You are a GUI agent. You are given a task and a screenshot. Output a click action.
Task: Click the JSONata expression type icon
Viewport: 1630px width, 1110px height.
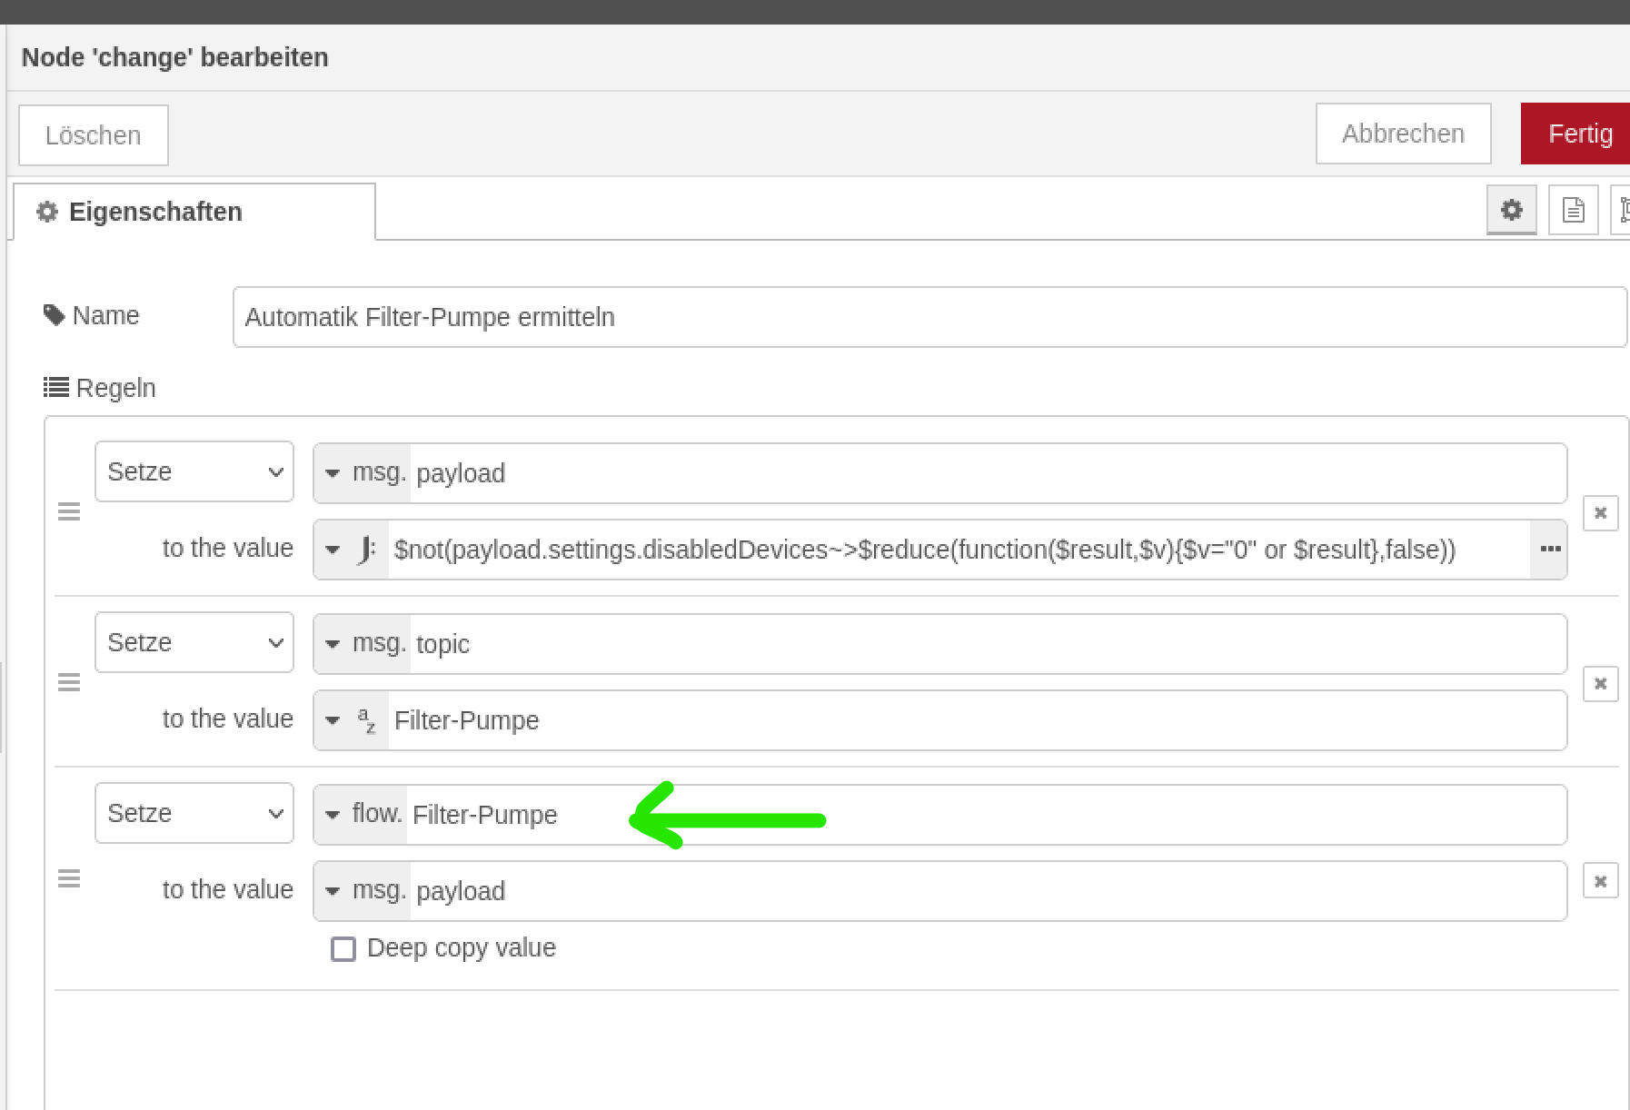[366, 550]
